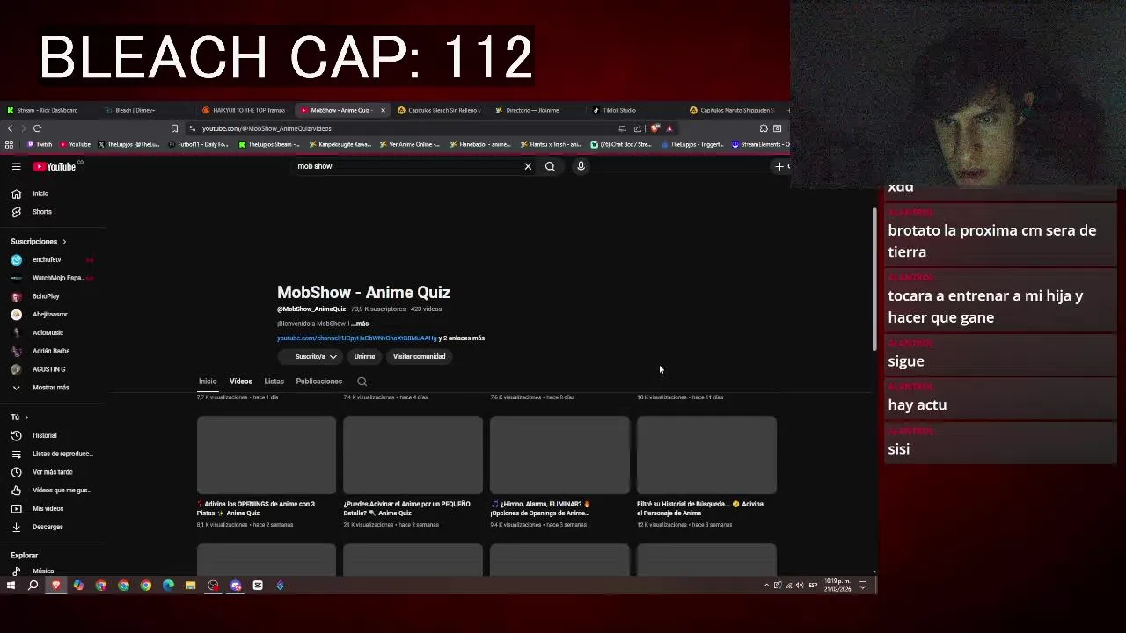Click the volume icon in system tray
Image resolution: width=1126 pixels, height=633 pixels.
pyautogui.click(x=800, y=586)
